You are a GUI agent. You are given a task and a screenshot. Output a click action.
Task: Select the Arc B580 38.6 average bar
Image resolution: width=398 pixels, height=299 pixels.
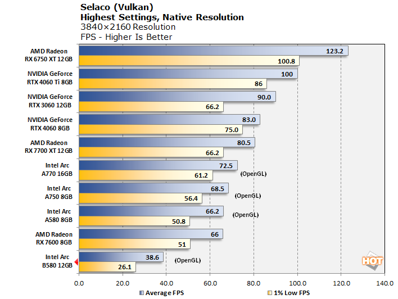[x=121, y=257]
